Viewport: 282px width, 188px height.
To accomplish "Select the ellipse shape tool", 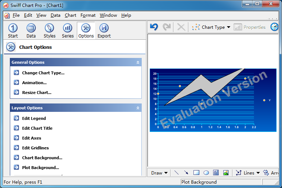I will tap(206, 173).
